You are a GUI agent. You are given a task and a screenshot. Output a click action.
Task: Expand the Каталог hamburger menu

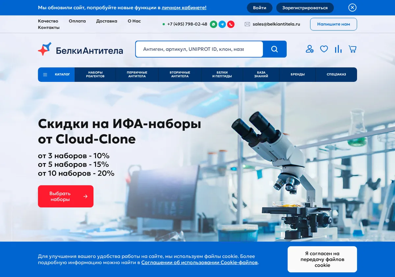[x=56, y=75]
